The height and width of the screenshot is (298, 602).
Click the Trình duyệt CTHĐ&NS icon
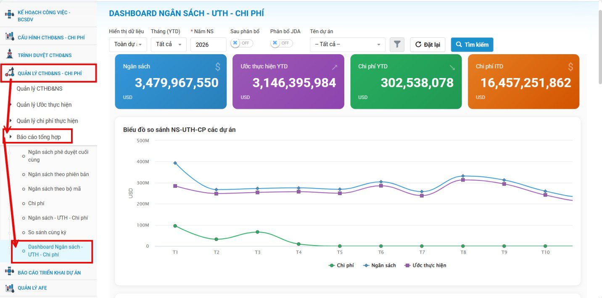9,55
